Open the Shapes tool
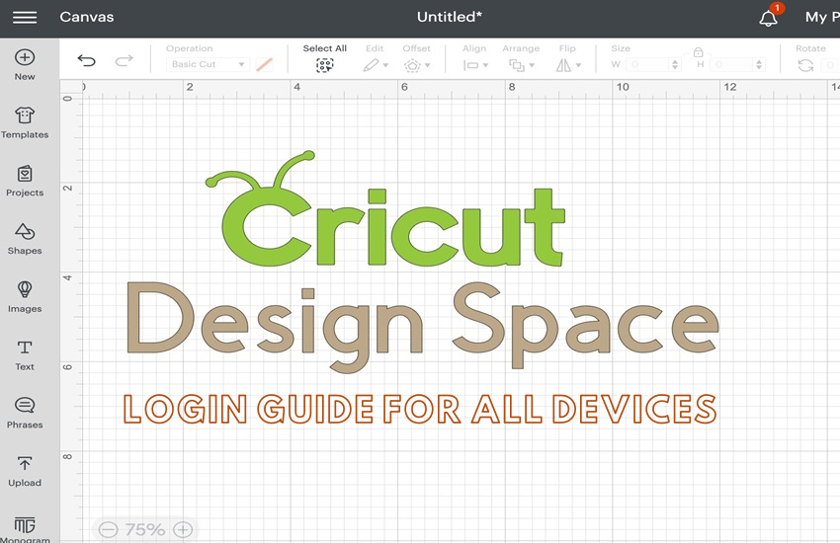This screenshot has width=840, height=543. 25,238
